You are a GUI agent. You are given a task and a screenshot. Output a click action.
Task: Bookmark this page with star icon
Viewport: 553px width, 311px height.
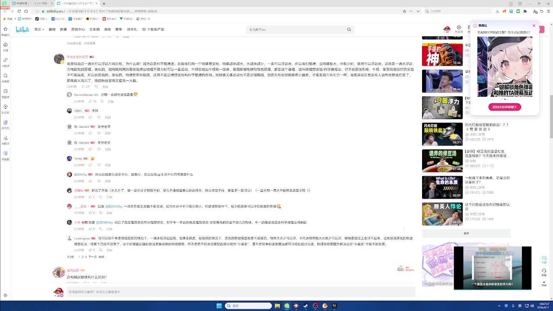[x=404, y=11]
